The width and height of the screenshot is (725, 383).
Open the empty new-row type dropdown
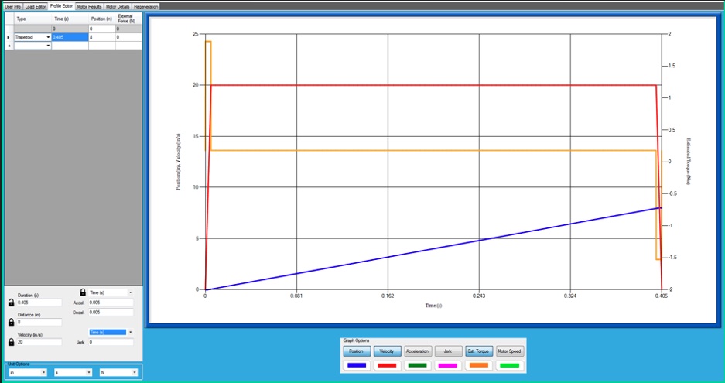pyautogui.click(x=48, y=46)
